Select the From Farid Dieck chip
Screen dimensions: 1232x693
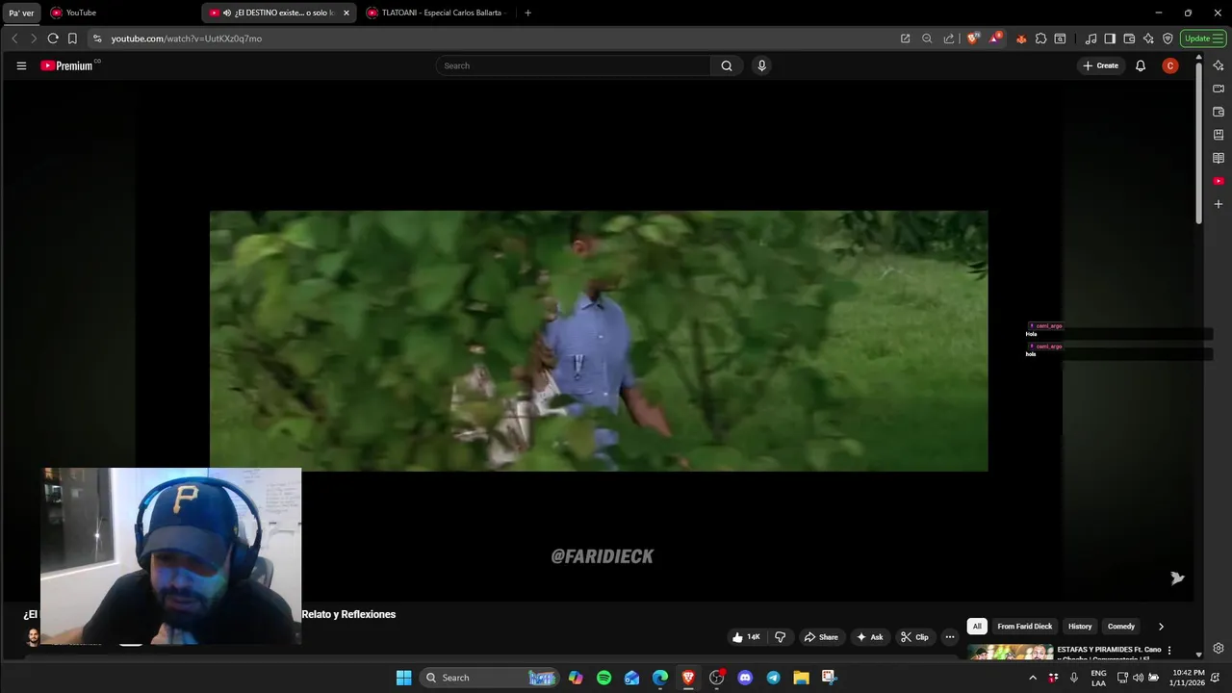pos(1025,627)
